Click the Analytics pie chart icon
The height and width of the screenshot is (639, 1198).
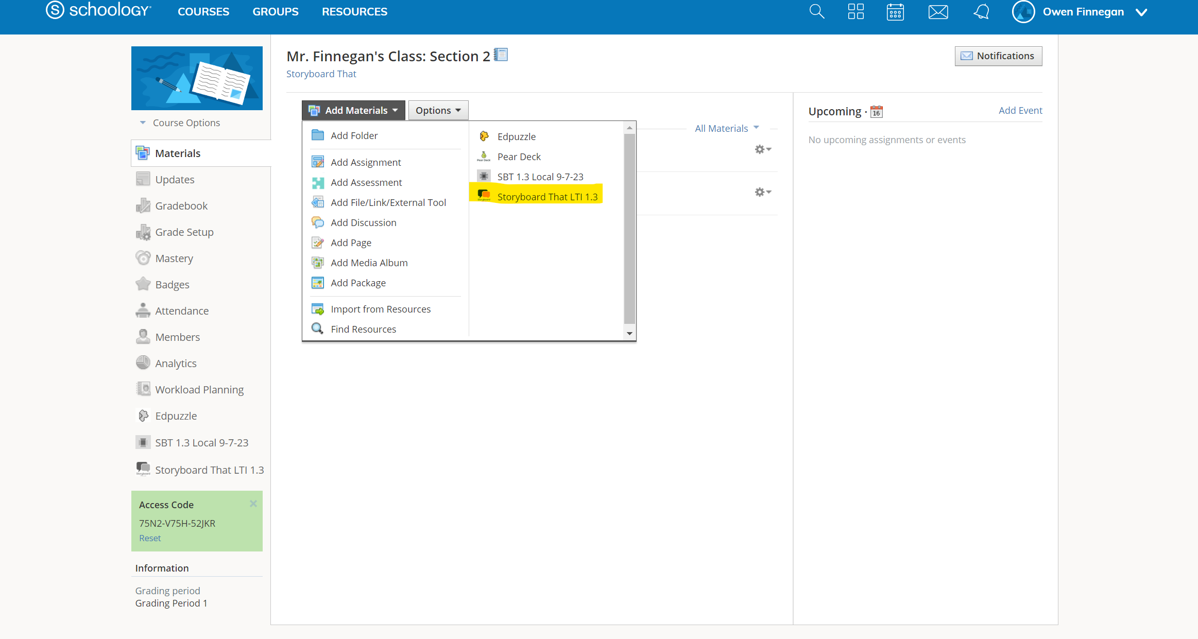click(143, 363)
